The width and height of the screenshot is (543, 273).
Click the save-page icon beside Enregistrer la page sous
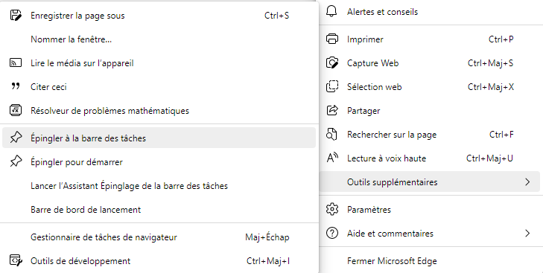[x=16, y=16]
